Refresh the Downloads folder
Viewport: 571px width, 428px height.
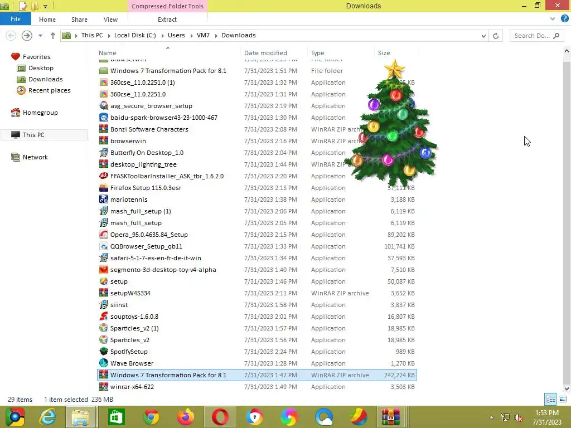(x=496, y=36)
